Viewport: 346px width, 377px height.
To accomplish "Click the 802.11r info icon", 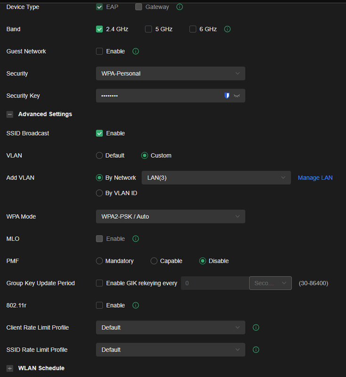I will (x=136, y=305).
